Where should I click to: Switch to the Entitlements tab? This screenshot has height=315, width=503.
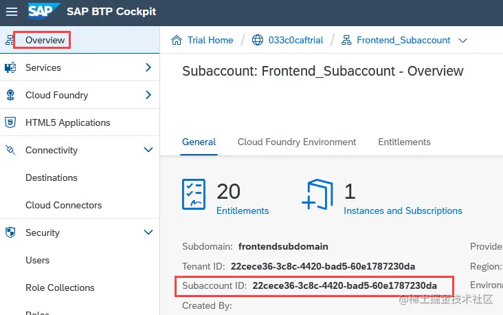[404, 142]
